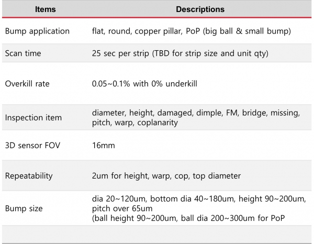Select the Bump size row label
314x244 pixels.
point(24,208)
